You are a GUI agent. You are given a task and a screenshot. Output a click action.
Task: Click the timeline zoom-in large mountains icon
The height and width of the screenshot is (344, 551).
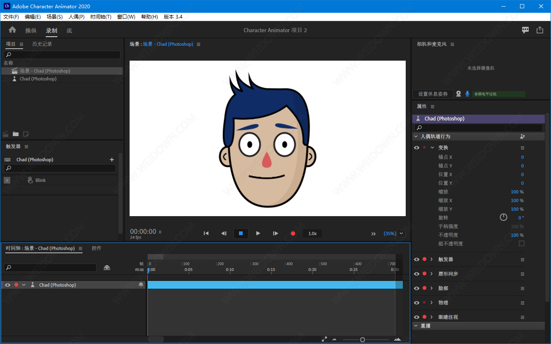[397, 339]
